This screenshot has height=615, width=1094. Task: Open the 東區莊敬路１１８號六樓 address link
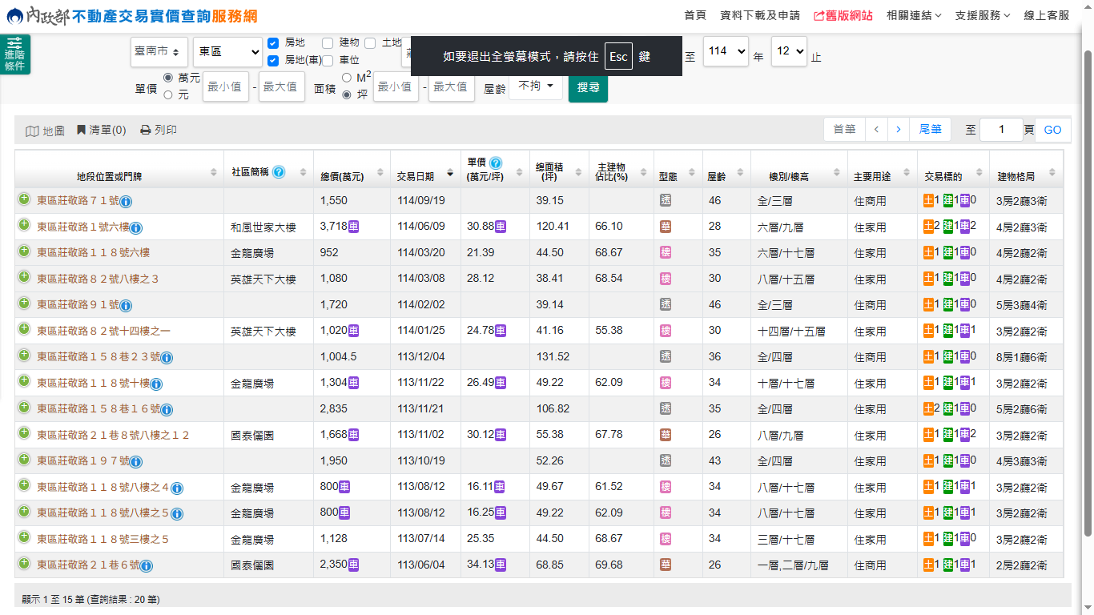tap(93, 253)
